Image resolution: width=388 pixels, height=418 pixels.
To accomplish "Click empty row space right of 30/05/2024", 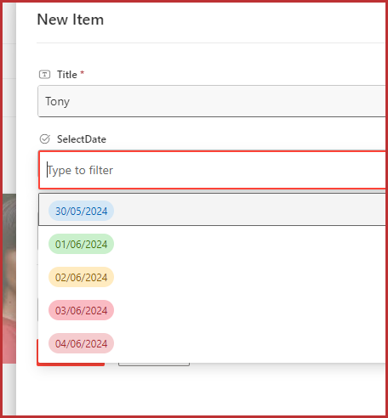I will pyautogui.click(x=249, y=210).
